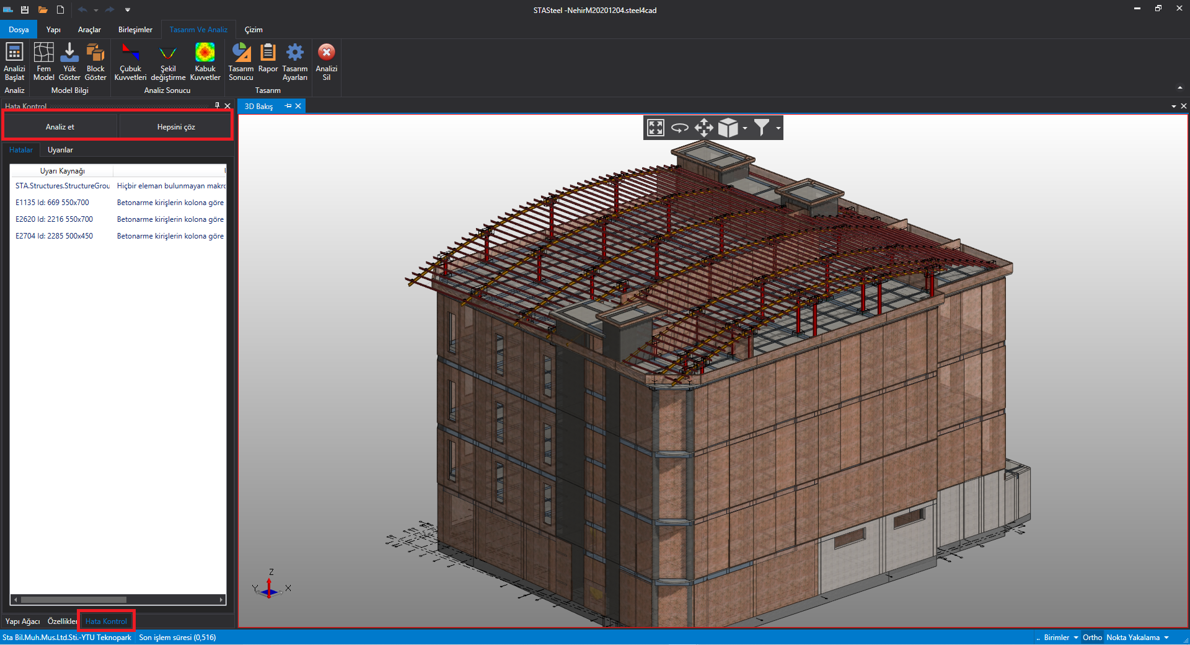Open the document tabs list dropdown
The image size is (1190, 645).
pyautogui.click(x=1173, y=107)
